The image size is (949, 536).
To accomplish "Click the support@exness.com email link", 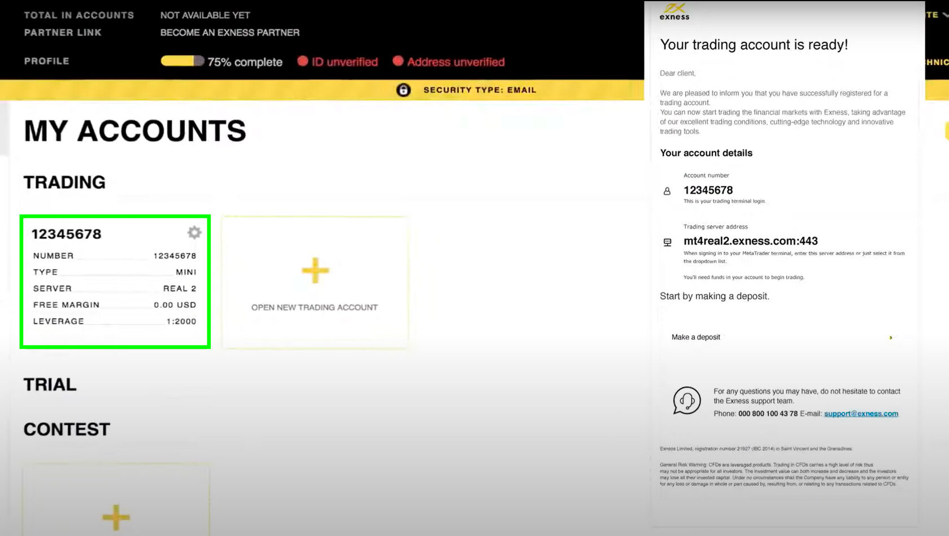I will click(x=861, y=413).
